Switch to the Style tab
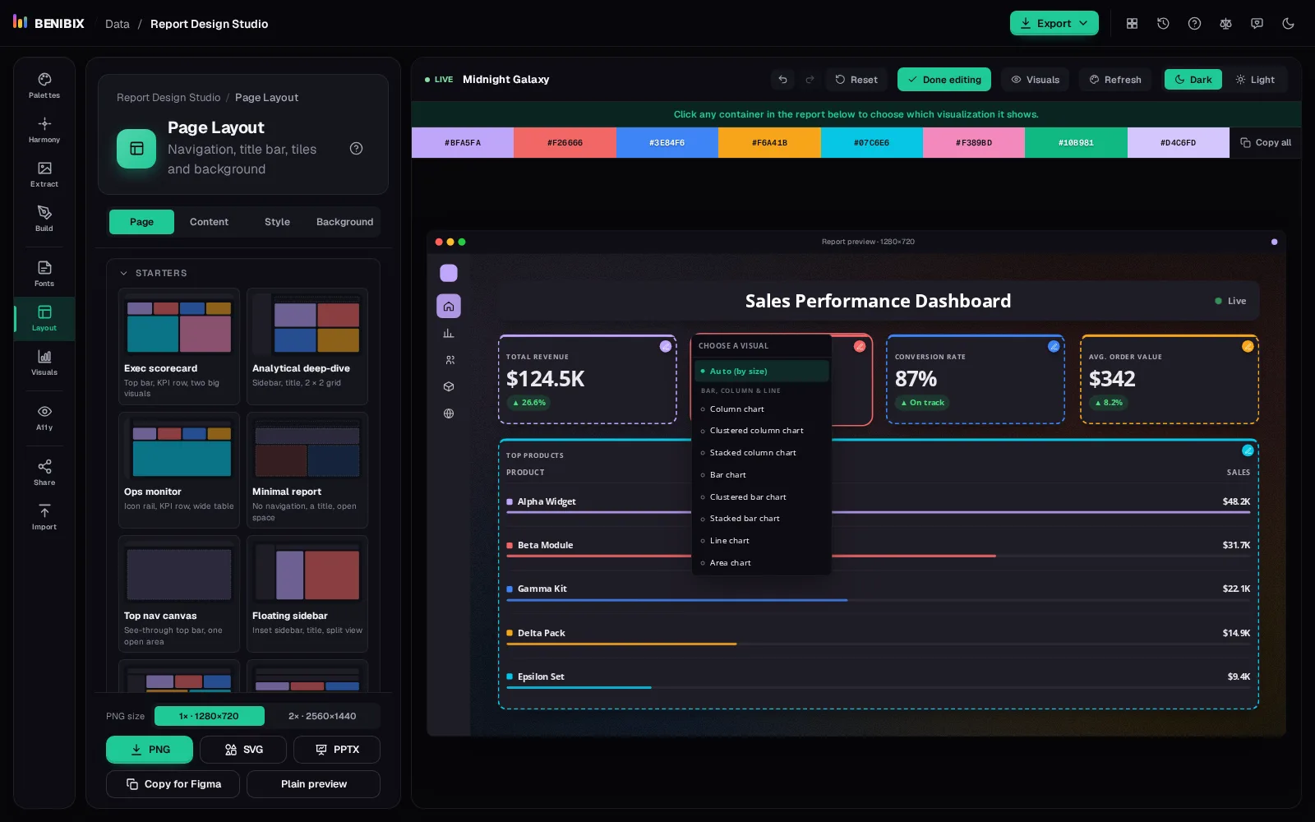The width and height of the screenshot is (1315, 822). [277, 222]
